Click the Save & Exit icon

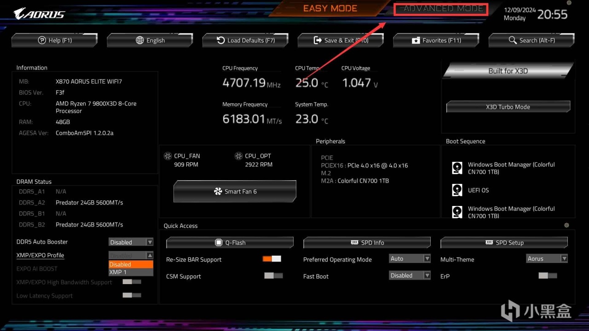tap(318, 40)
